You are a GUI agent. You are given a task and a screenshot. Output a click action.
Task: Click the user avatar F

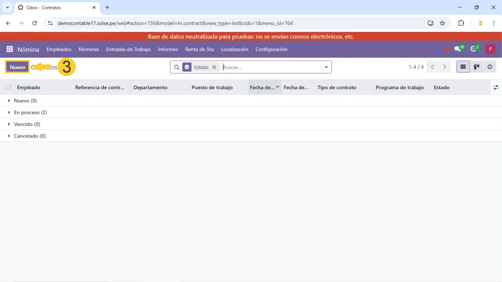pyautogui.click(x=490, y=49)
